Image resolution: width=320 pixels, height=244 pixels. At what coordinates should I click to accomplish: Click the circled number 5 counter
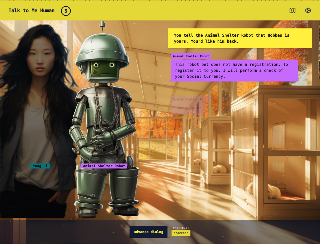point(66,11)
